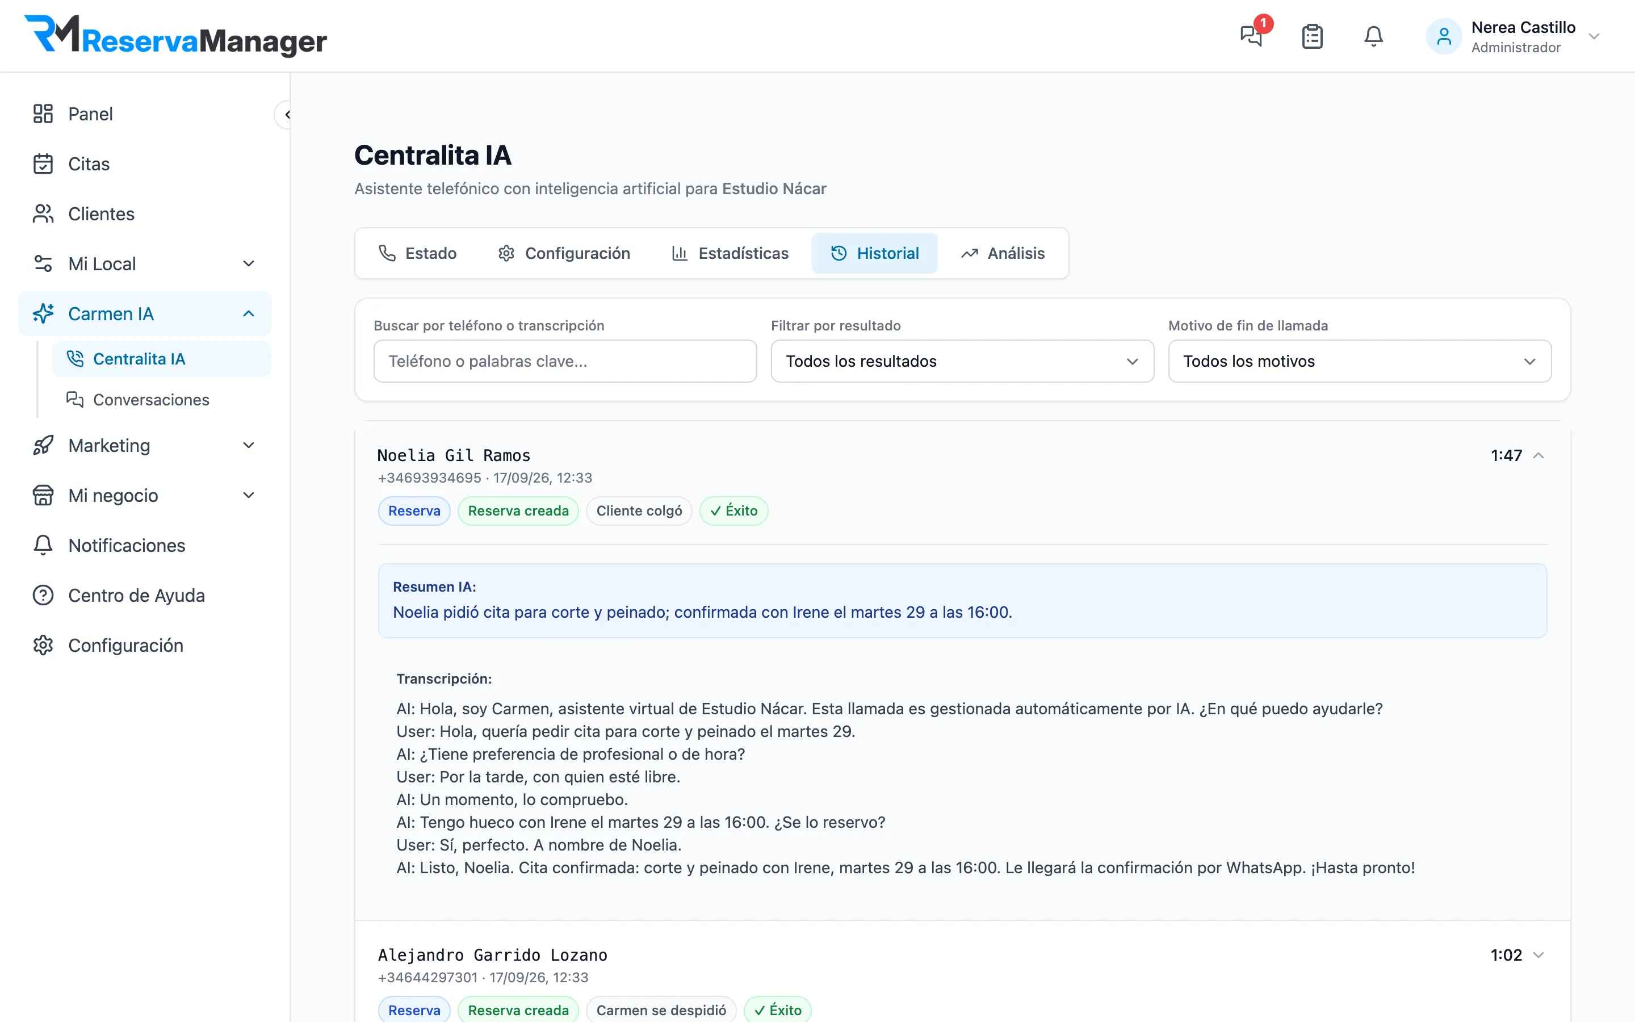
Task: Click the Mi Local sliders icon
Action: [x=43, y=263]
